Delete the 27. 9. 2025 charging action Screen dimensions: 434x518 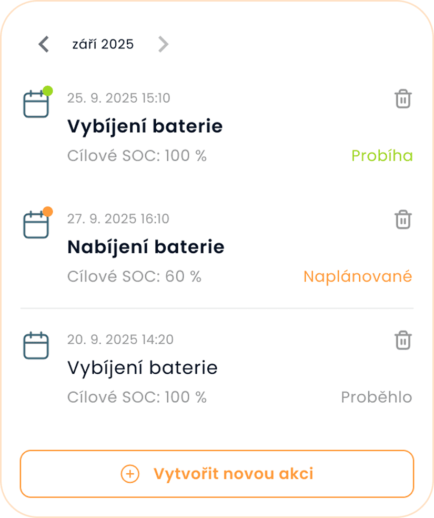pos(403,220)
